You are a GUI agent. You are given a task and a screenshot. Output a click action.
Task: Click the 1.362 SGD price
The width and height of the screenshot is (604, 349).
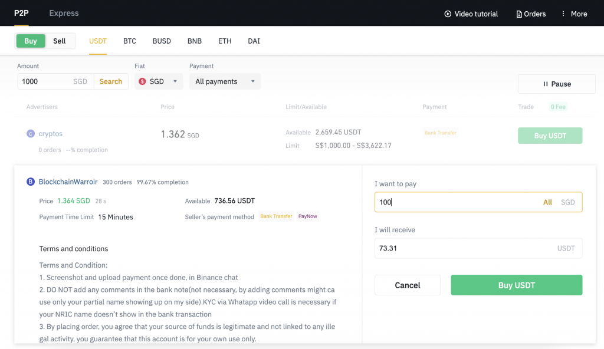pyautogui.click(x=180, y=134)
